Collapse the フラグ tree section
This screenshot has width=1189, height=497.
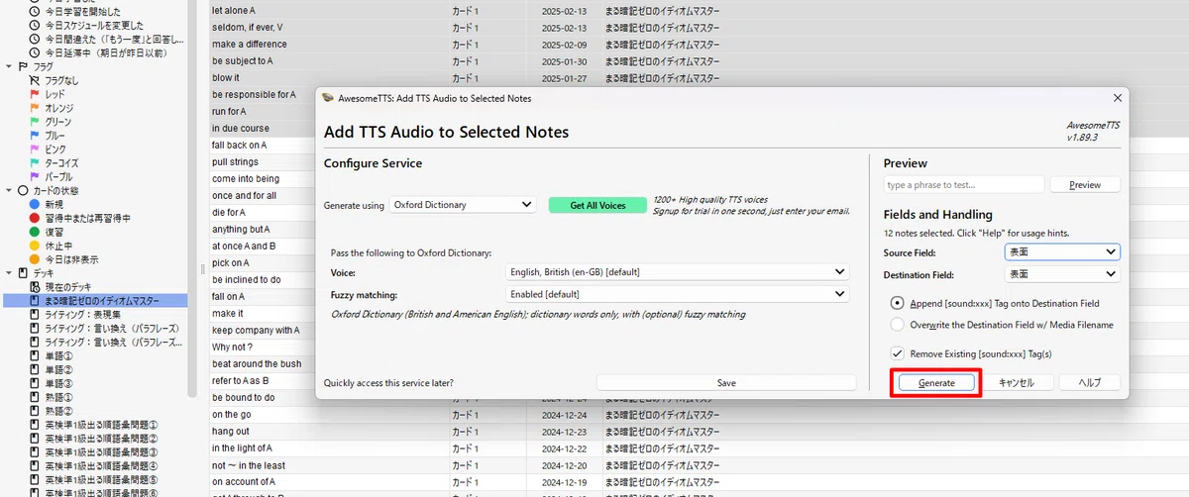click(9, 66)
